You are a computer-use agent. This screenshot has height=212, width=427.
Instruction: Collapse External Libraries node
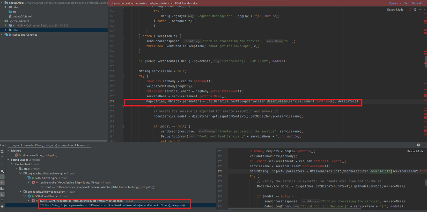tap(2, 21)
